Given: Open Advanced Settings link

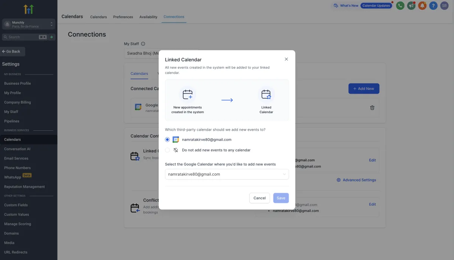Looking at the screenshot, I should coord(356,180).
